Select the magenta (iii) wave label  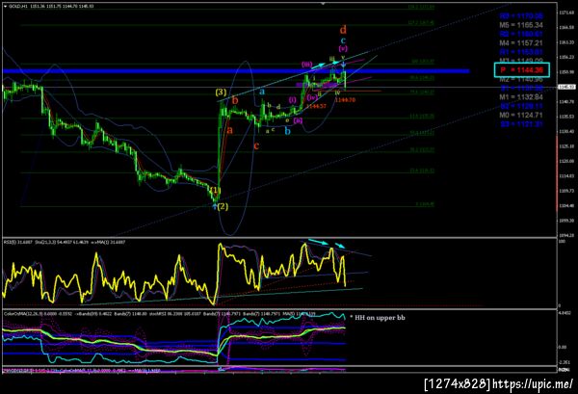point(306,65)
